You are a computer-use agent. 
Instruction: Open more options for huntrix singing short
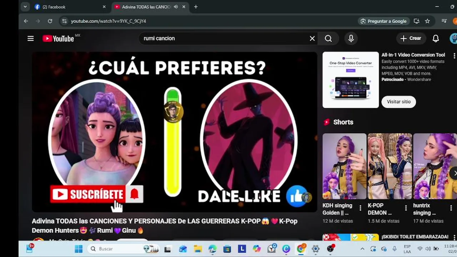pyautogui.click(x=451, y=208)
